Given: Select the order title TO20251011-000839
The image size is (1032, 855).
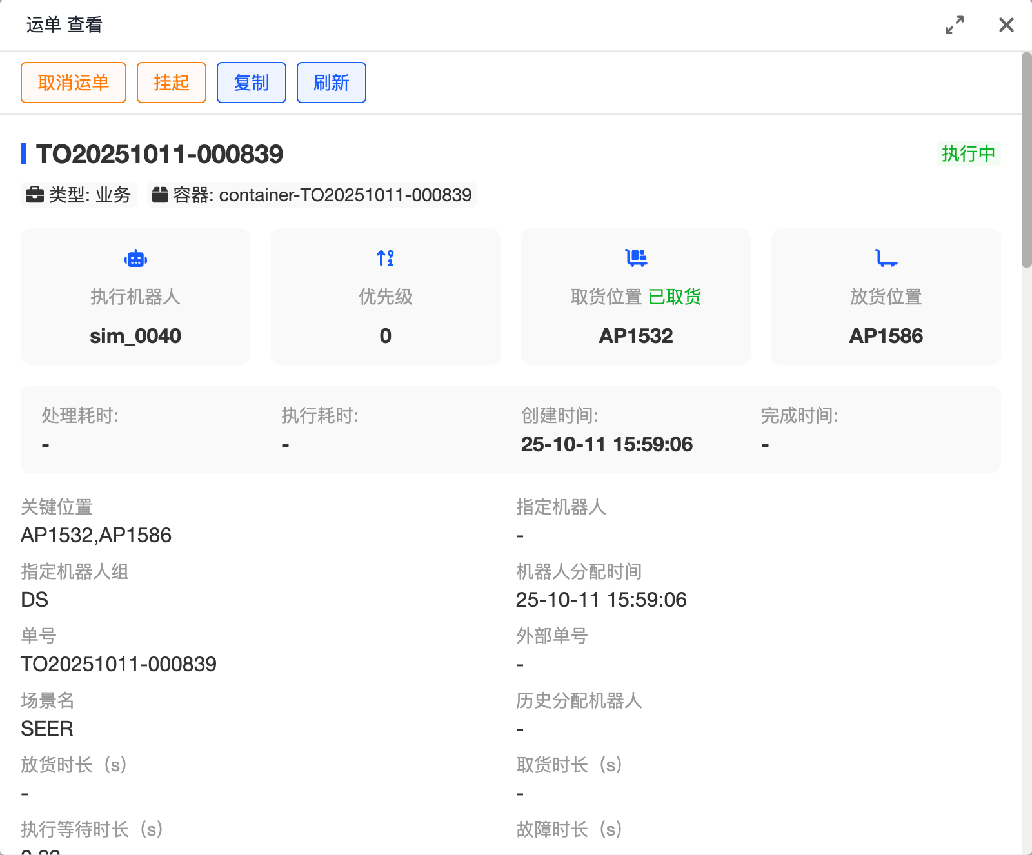Looking at the screenshot, I should [159, 154].
